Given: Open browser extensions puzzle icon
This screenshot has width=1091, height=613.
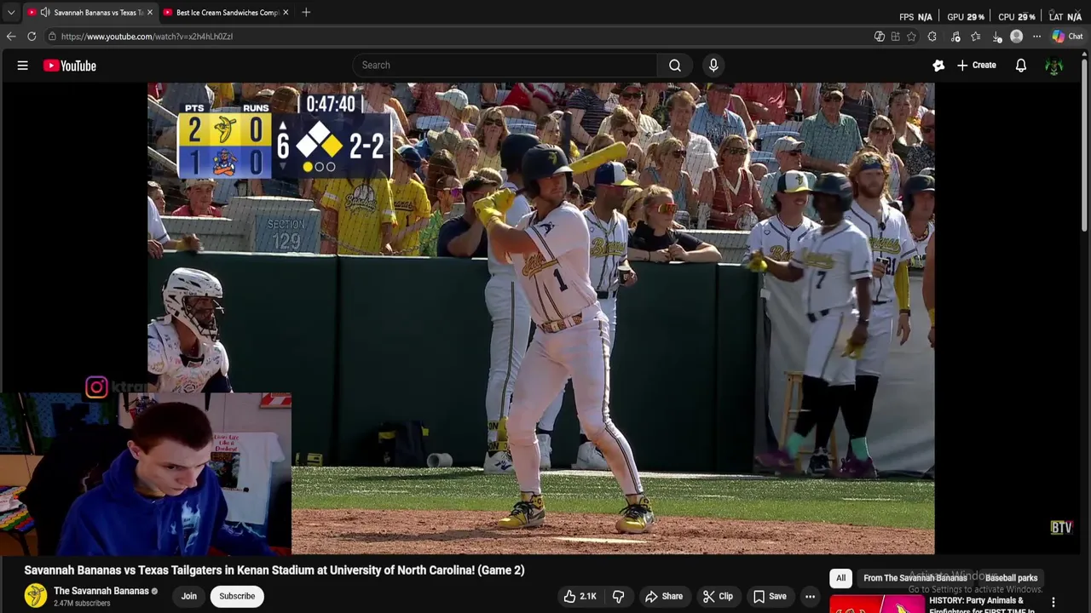Looking at the screenshot, I should 932,37.
